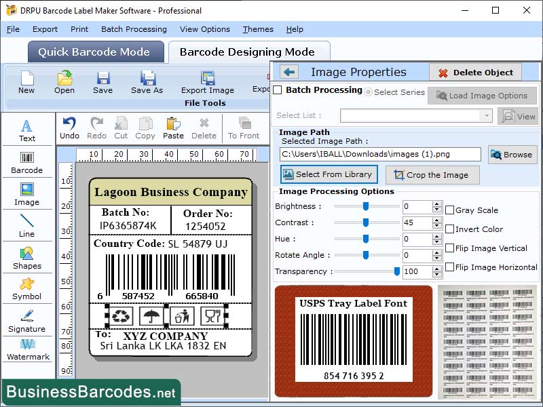Select the Barcode tool
The image size is (543, 407).
click(x=27, y=163)
